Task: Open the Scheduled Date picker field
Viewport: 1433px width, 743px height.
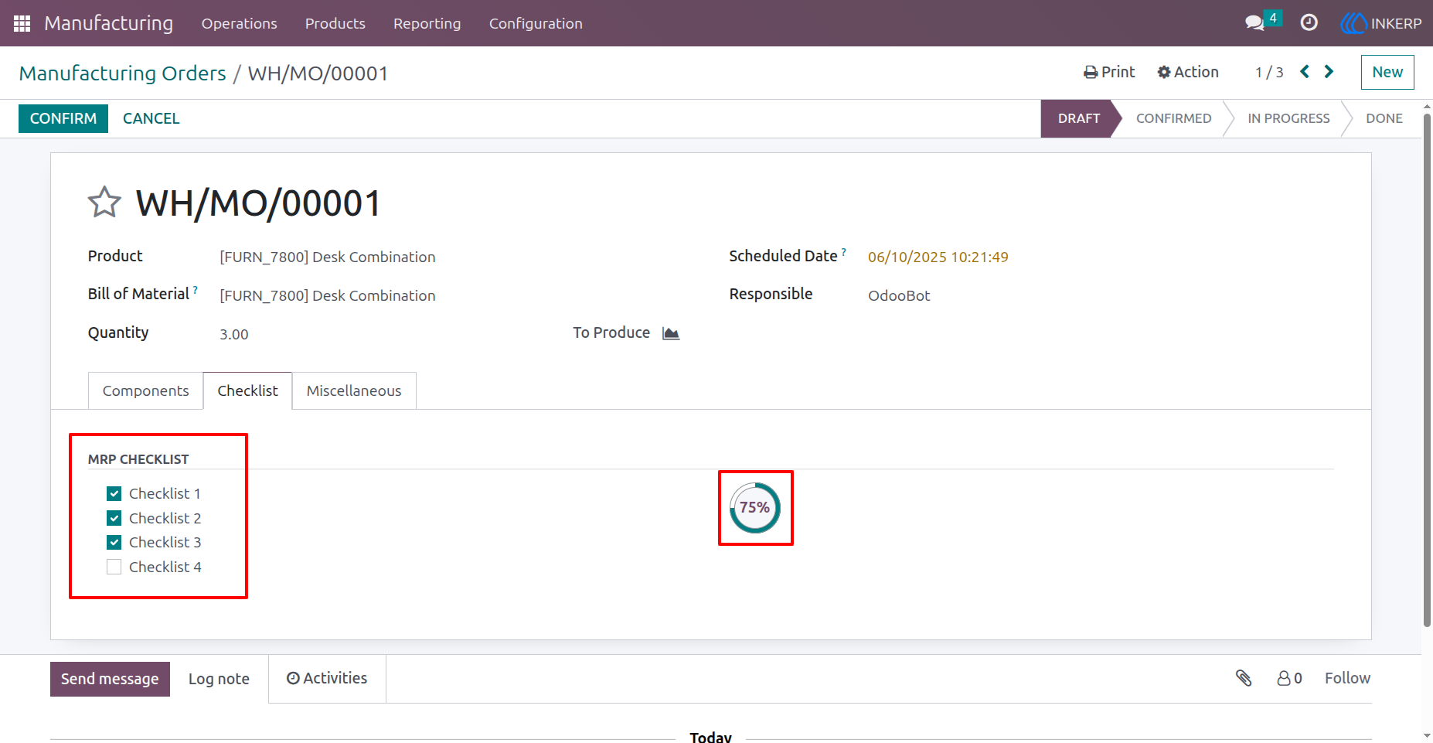Action: (x=938, y=257)
